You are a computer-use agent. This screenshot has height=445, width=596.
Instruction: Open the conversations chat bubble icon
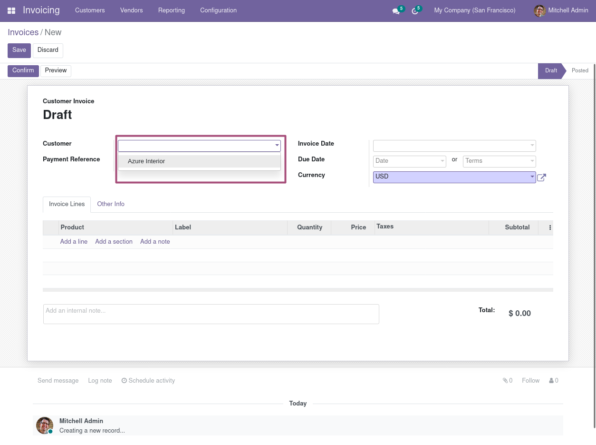395,11
